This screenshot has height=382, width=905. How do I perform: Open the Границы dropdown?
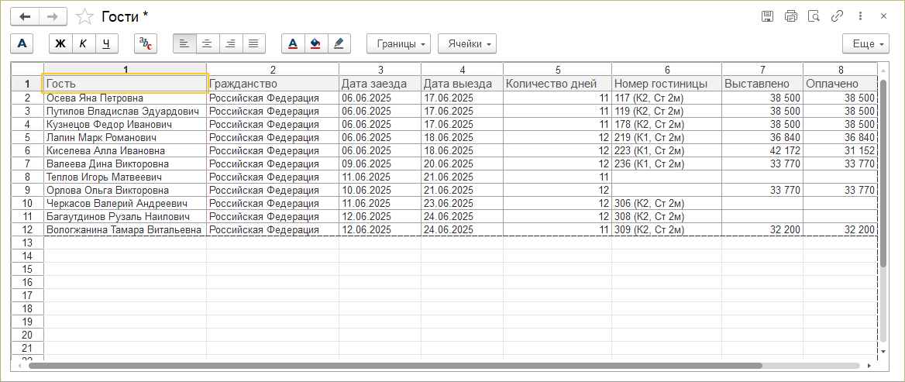pos(399,43)
